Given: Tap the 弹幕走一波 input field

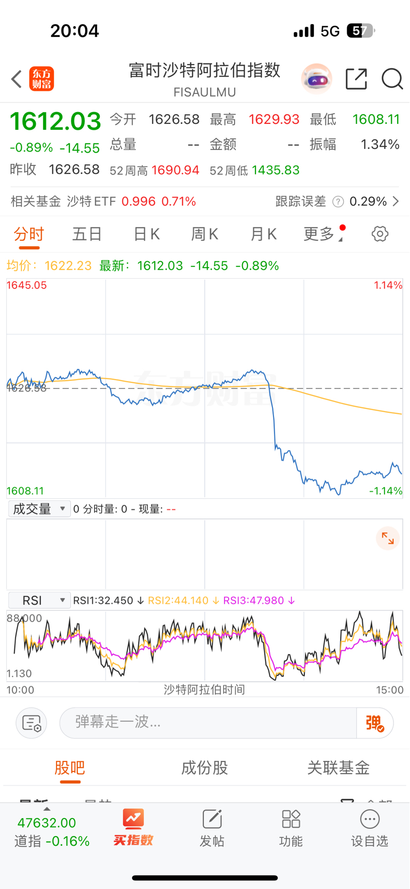Looking at the screenshot, I should [x=208, y=723].
